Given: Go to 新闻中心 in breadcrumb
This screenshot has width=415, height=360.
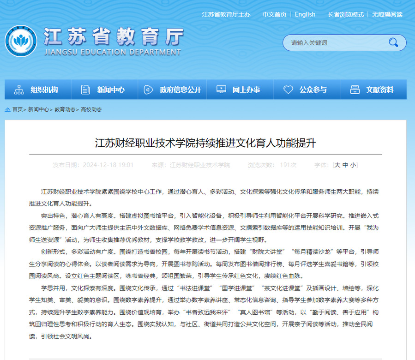Looking at the screenshot, I should pos(38,109).
